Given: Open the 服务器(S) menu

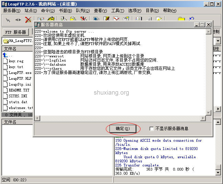Looking at the screenshot, I should point(12,11).
